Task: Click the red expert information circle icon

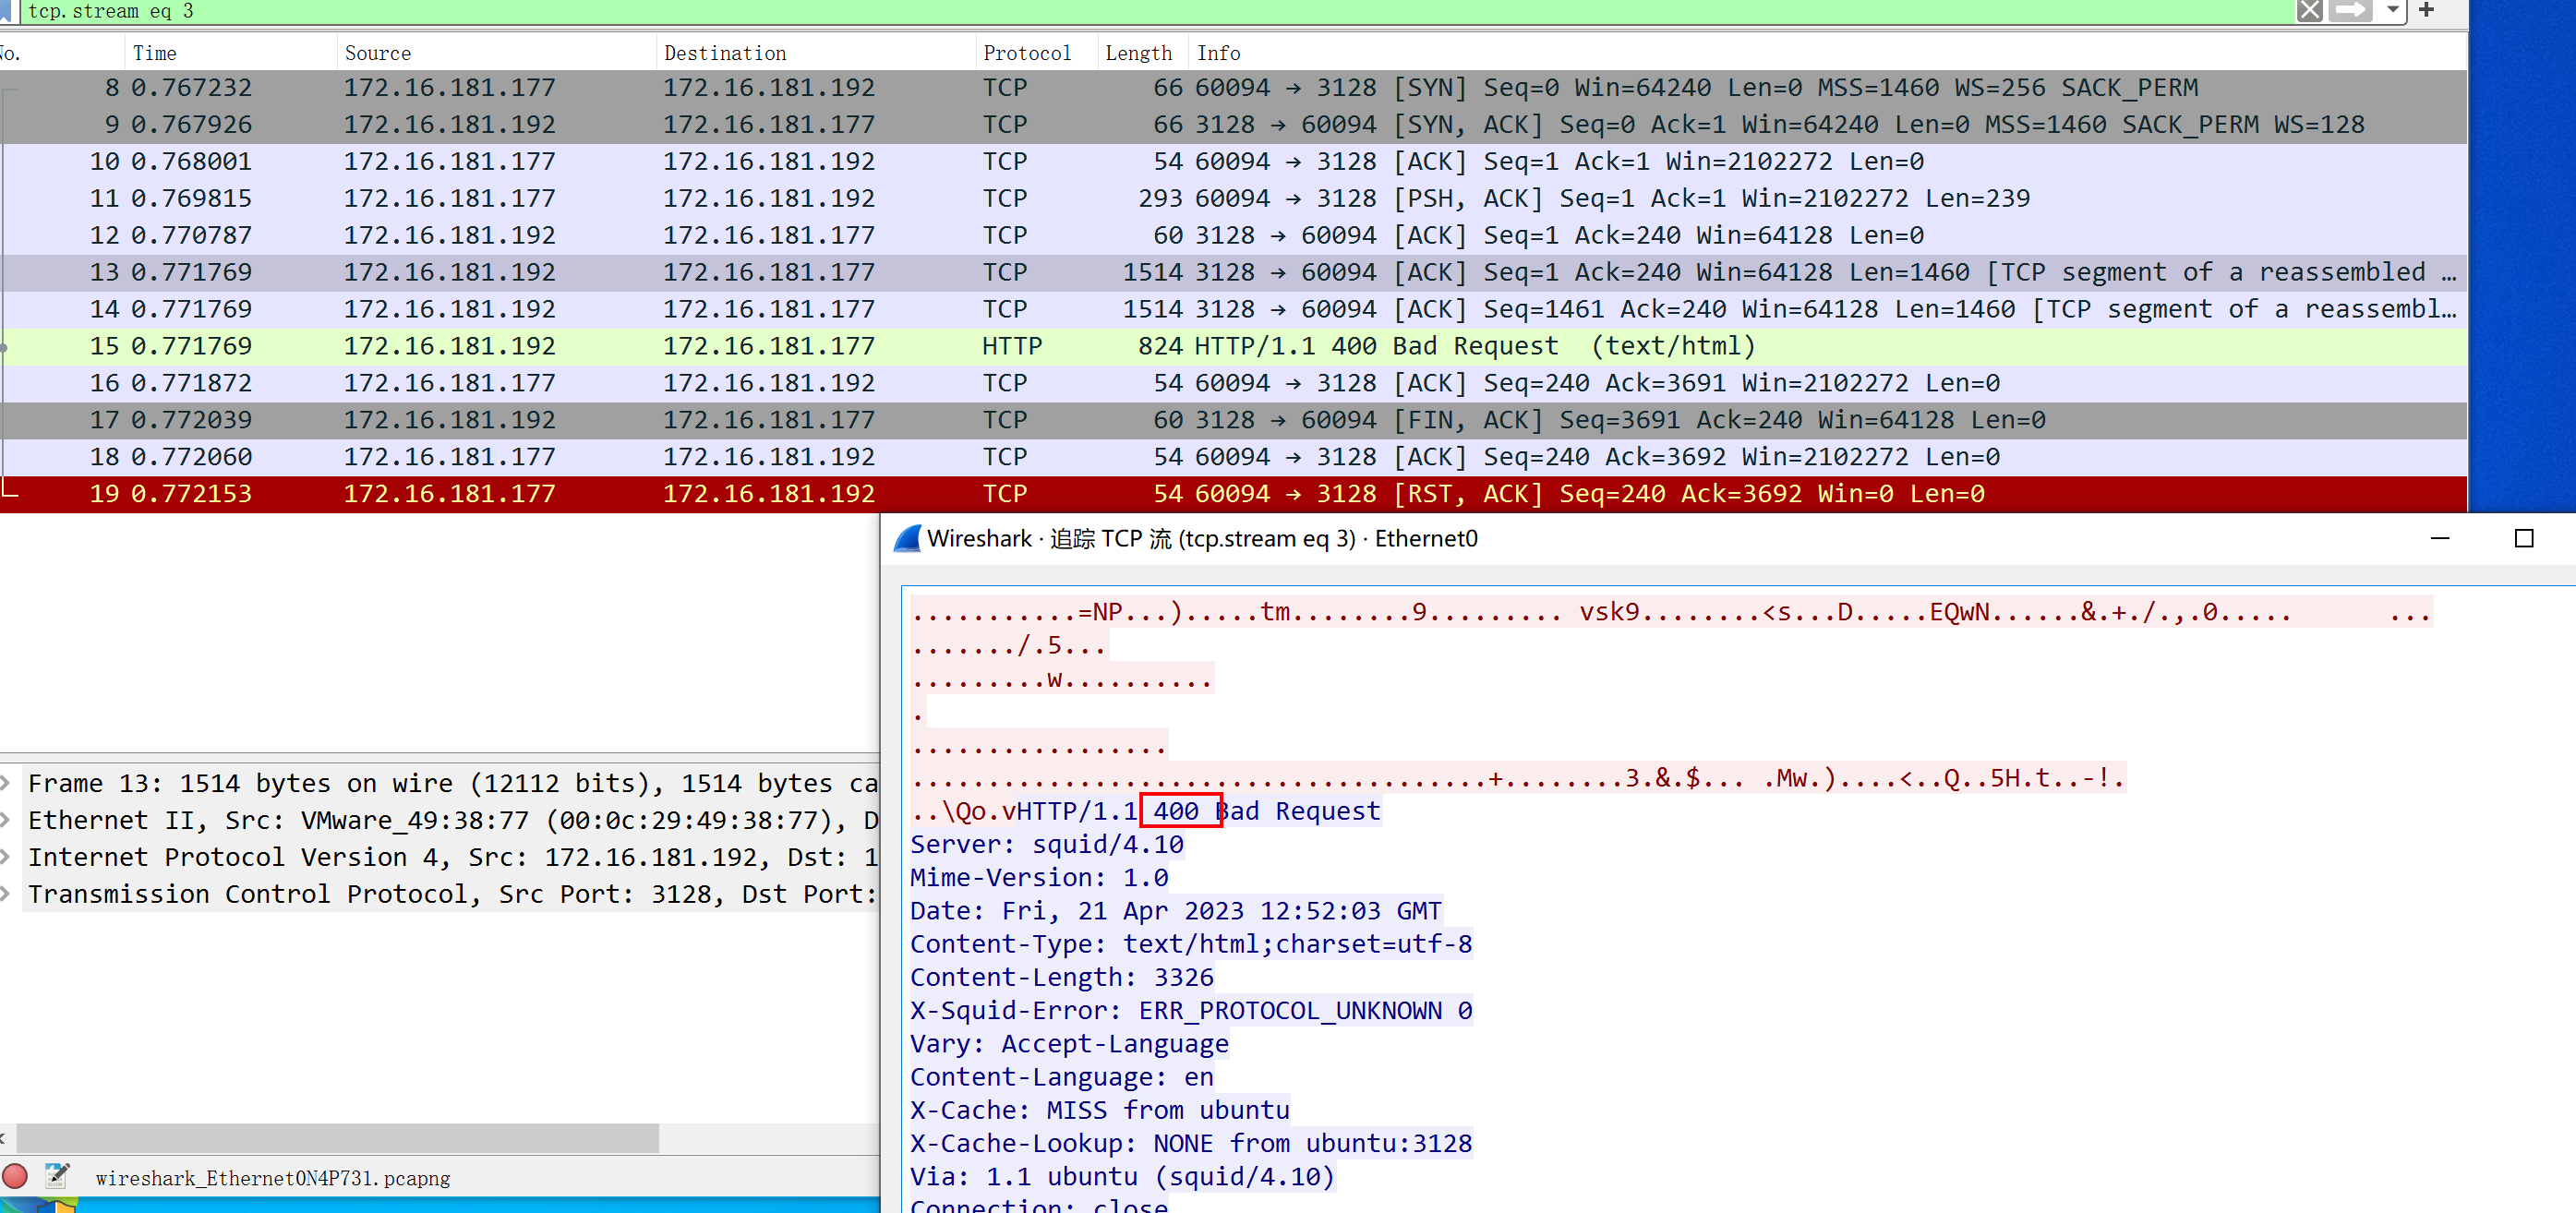Action: click(15, 1176)
